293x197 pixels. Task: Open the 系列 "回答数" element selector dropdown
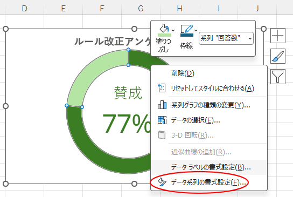[x=226, y=38]
